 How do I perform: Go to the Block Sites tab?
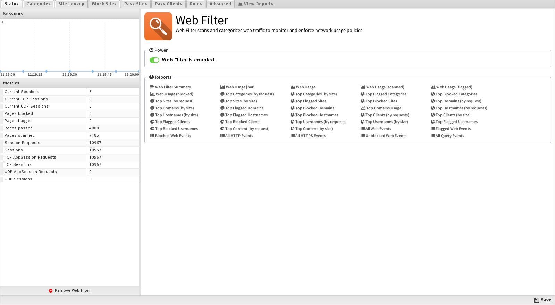[104, 4]
